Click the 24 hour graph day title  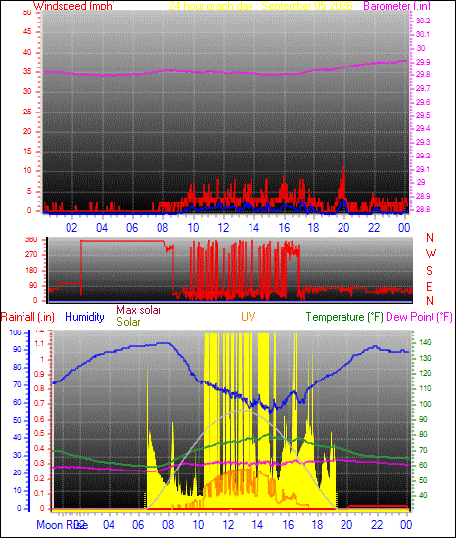tap(260, 6)
